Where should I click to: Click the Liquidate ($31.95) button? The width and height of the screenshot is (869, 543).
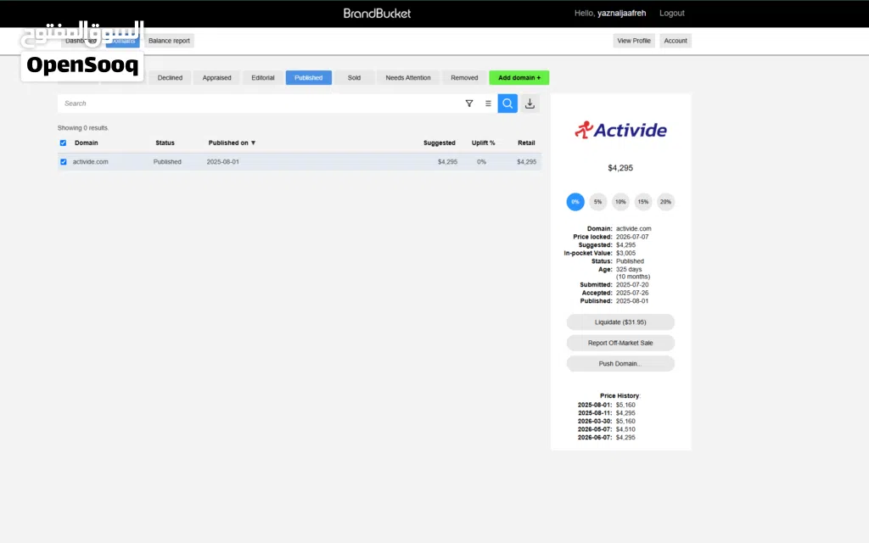click(620, 322)
